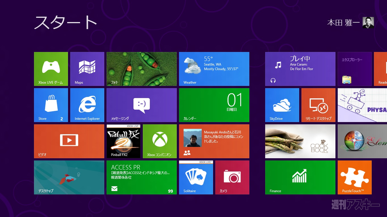This screenshot has width=387, height=217.
Task: Open the Explorer tile
Action: pyautogui.click(x=354, y=69)
